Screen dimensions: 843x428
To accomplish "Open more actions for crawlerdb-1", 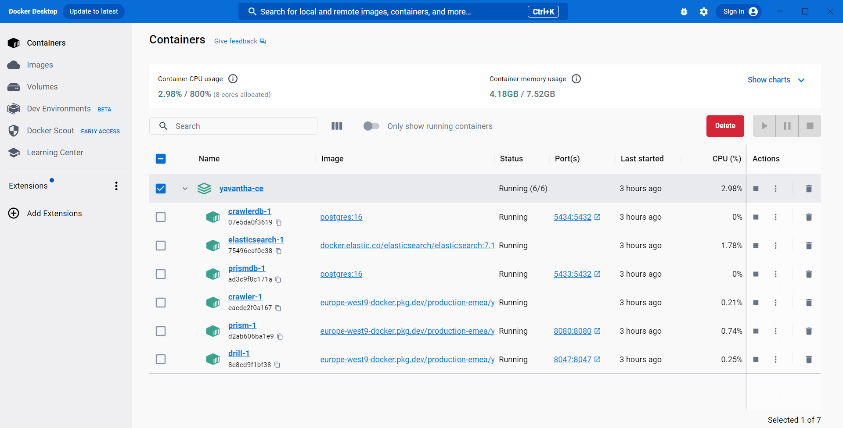I will 776,217.
